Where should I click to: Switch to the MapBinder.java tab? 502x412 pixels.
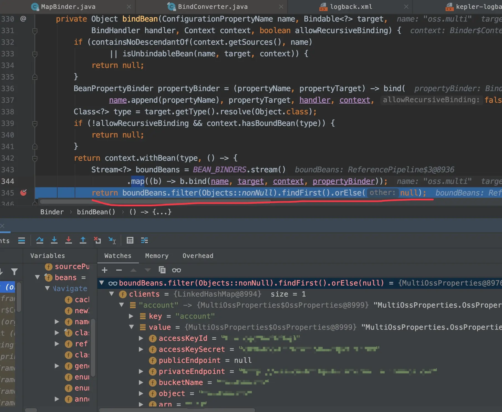pos(68,7)
